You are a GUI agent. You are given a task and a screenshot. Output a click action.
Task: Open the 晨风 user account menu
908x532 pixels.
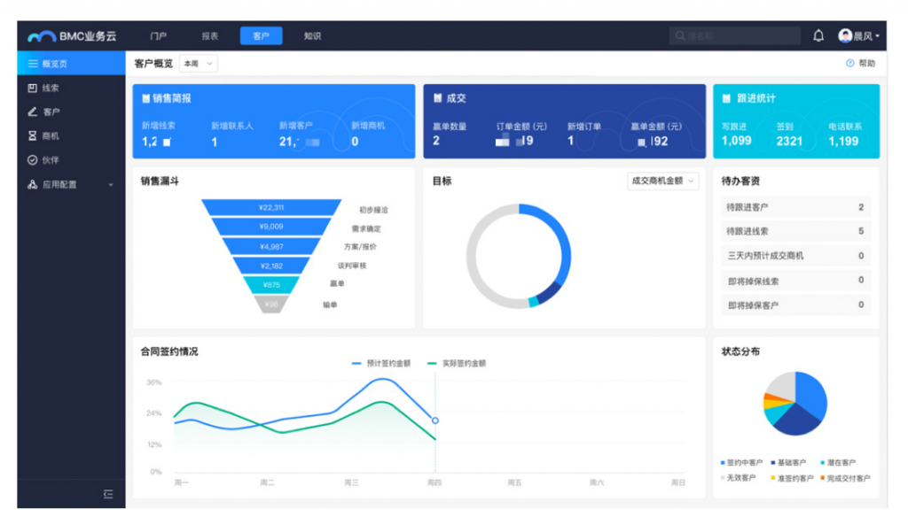(858, 36)
